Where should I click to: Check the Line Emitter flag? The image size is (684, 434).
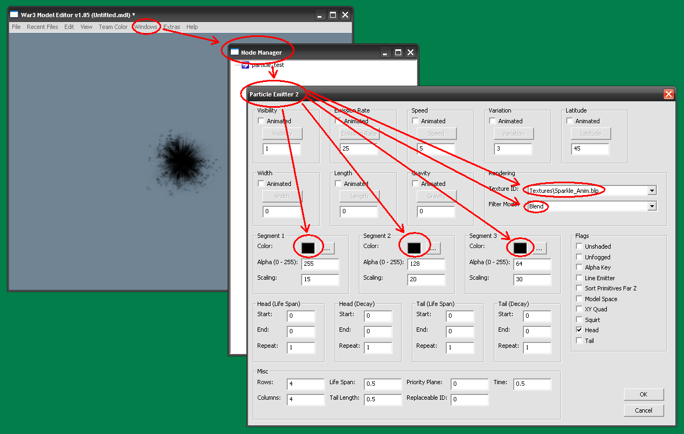(579, 278)
